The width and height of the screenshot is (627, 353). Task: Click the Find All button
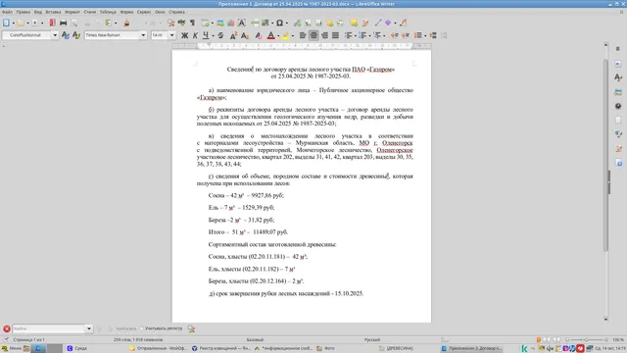point(126,328)
